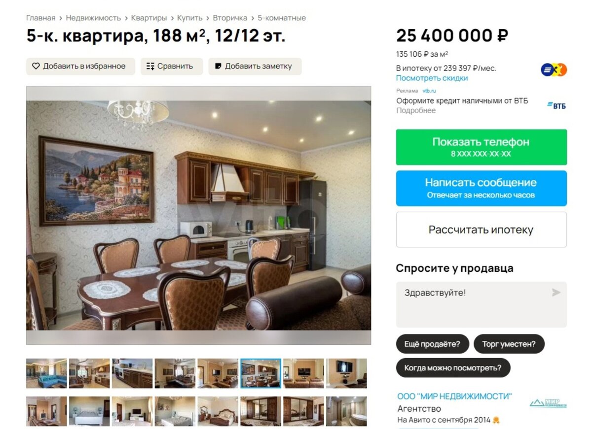Choose Когда можно посмотреть? quick question
Image resolution: width=592 pixels, height=429 pixels.
pos(453,367)
